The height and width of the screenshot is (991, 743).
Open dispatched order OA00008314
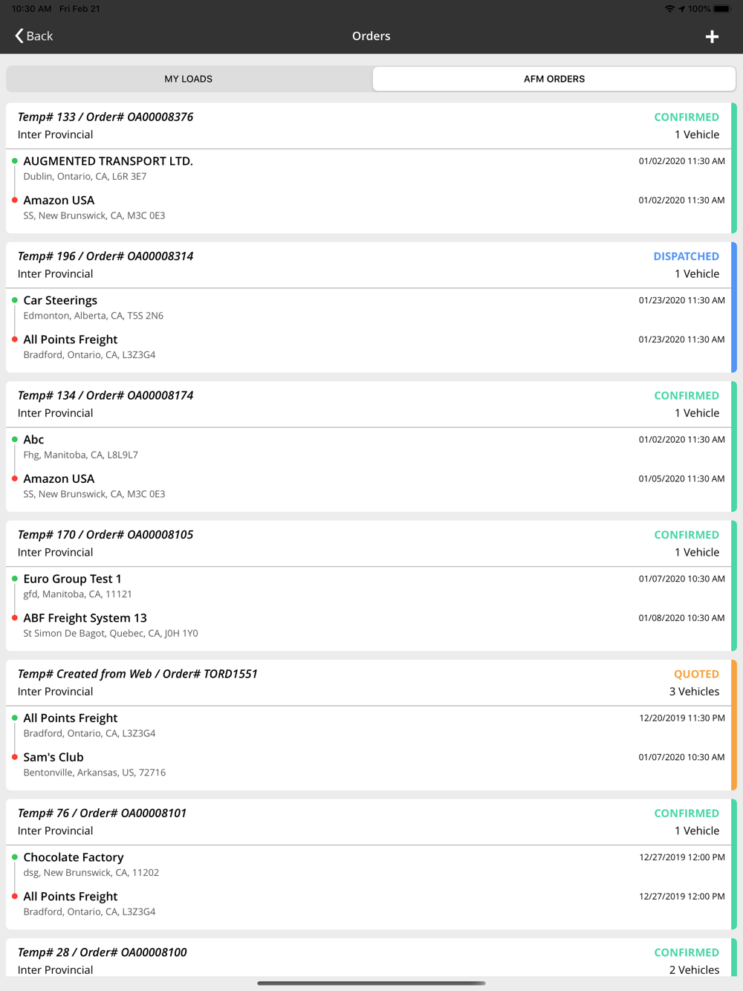(x=369, y=265)
